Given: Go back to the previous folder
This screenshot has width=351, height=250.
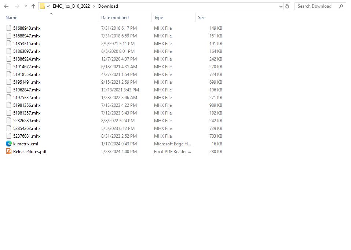Looking at the screenshot, I should 6,6.
